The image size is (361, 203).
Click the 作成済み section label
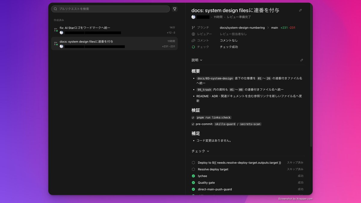pyautogui.click(x=59, y=20)
